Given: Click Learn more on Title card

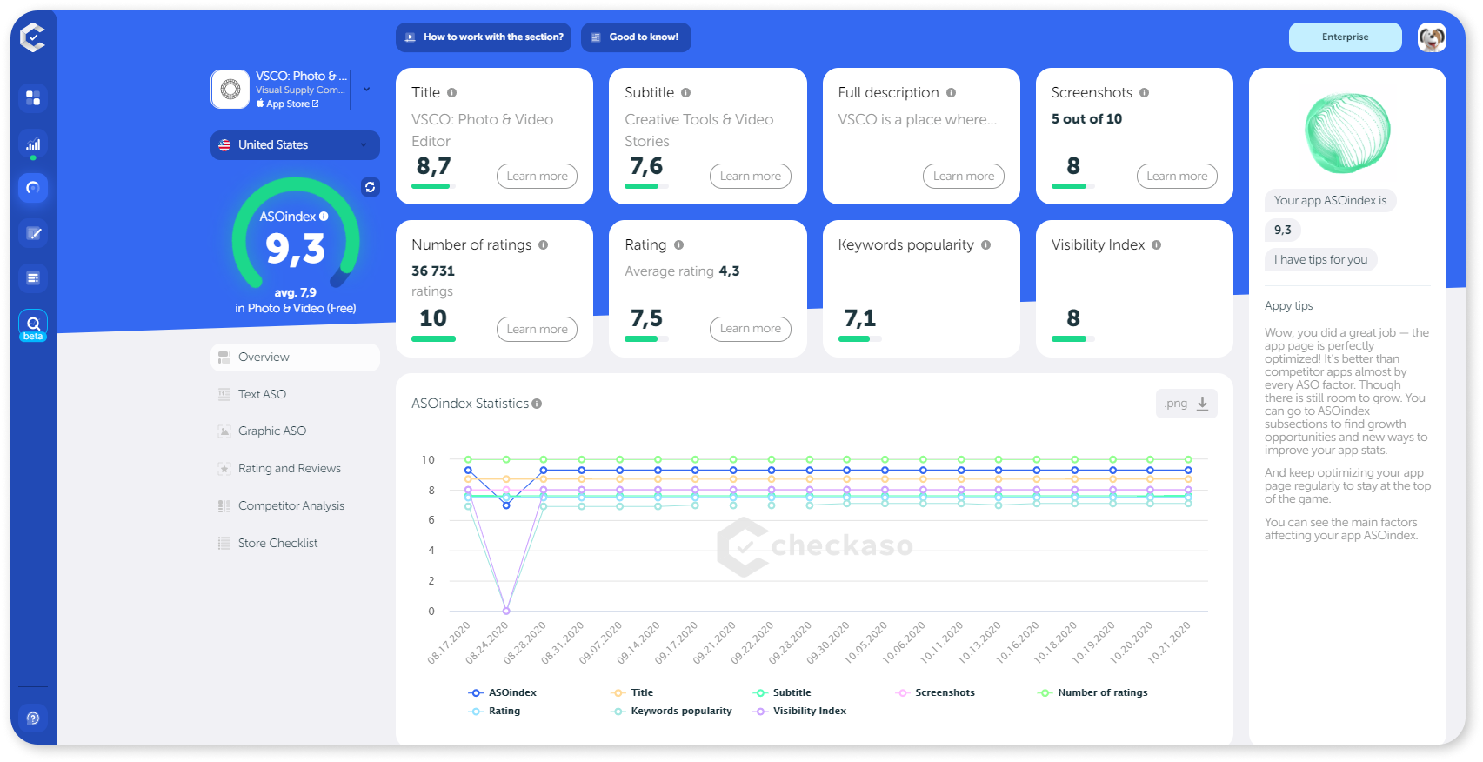Looking at the screenshot, I should click(537, 177).
